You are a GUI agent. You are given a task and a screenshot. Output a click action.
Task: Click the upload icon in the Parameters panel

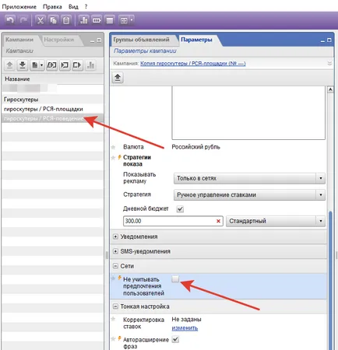click(x=118, y=78)
